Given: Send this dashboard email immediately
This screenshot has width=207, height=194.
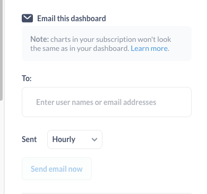Looking at the screenshot, I should (x=57, y=169).
